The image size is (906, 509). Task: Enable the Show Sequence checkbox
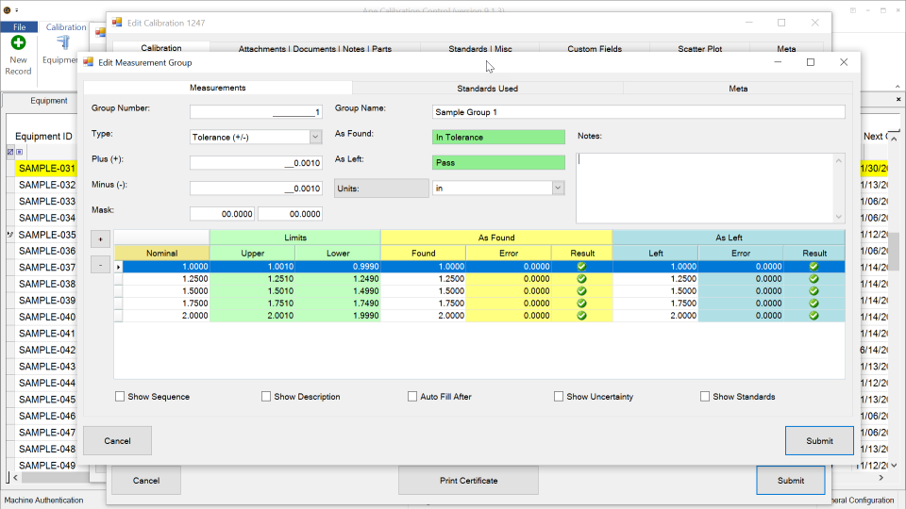pyautogui.click(x=120, y=397)
